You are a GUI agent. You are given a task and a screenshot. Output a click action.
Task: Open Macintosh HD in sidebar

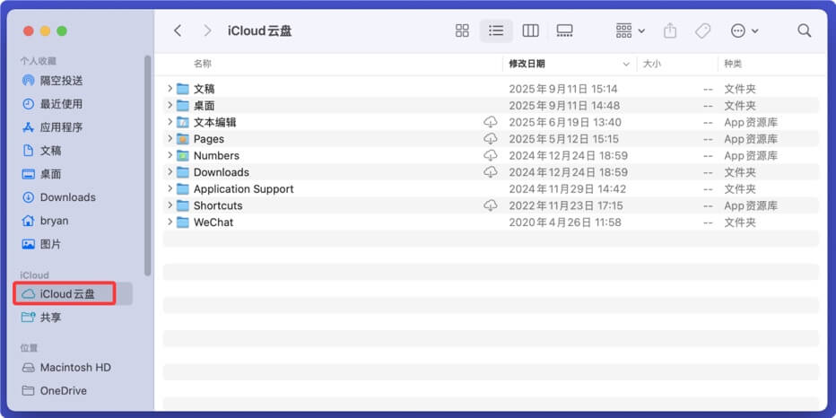point(75,368)
